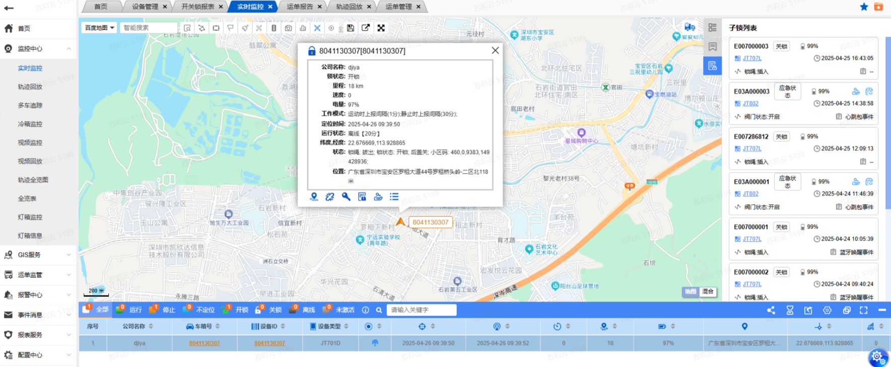The height and width of the screenshot is (367, 891).
Task: Click the 请输入关键字 keyword search field
Action: pos(421,310)
